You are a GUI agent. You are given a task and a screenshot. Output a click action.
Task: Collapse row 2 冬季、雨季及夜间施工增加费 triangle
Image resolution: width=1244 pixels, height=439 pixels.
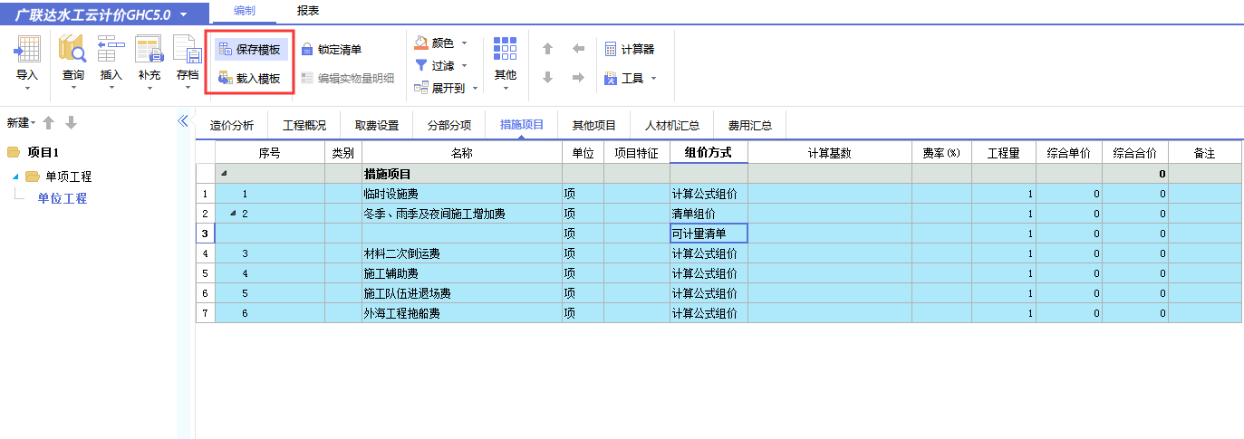(233, 214)
